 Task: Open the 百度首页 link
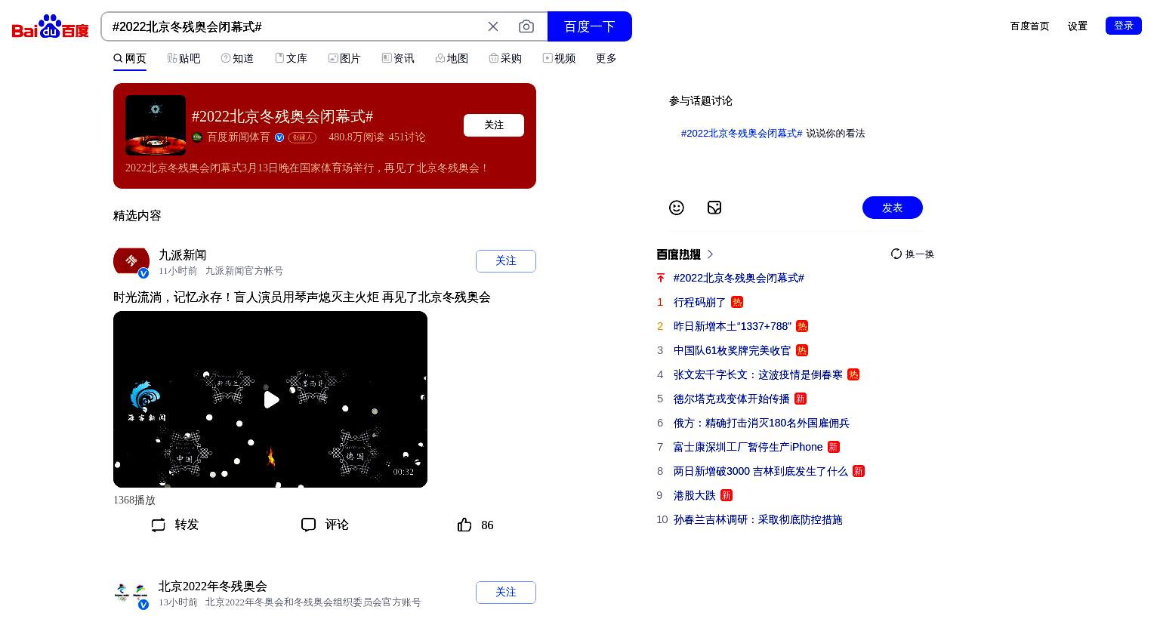1030,26
